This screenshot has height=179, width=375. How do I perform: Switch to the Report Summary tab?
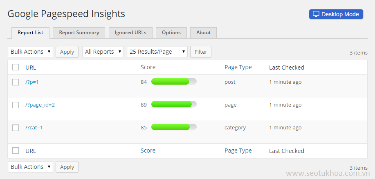(79, 33)
